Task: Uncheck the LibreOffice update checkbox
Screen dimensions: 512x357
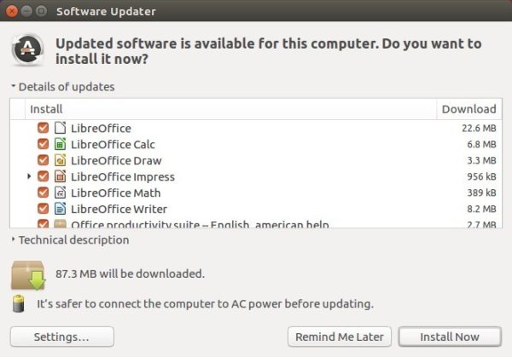Action: [44, 128]
